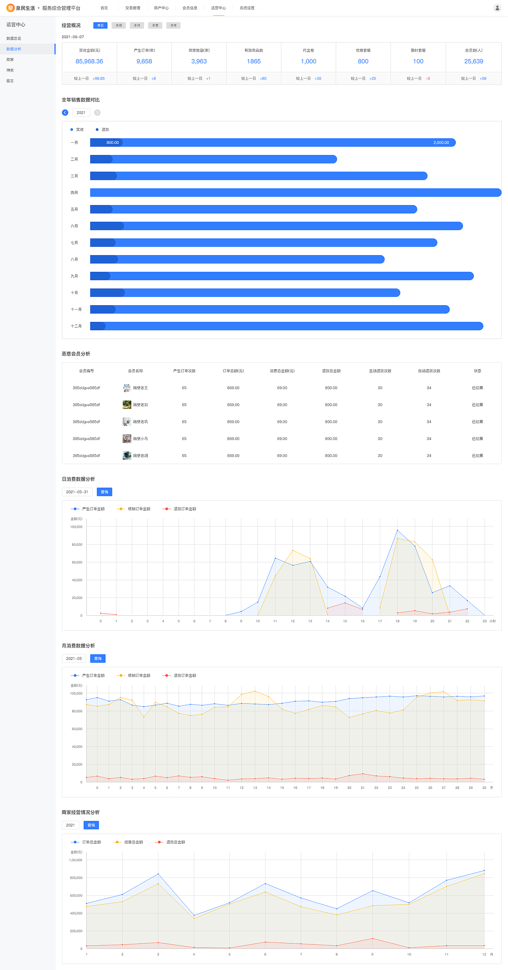This screenshot has height=970, width=508.
Task: Toggle 实收 legend in yearly sales chart
Action: coord(77,130)
